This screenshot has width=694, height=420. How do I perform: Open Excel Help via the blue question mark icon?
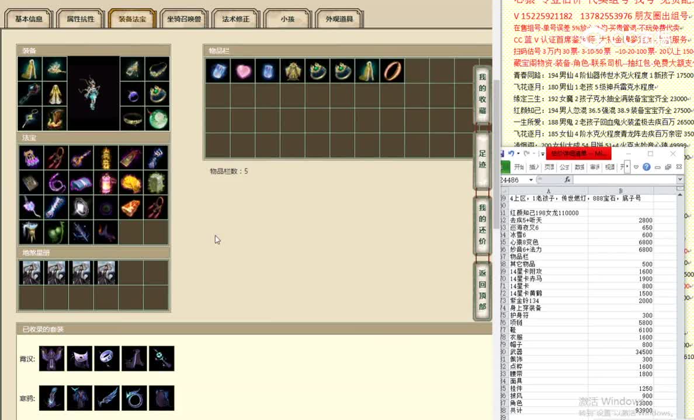point(646,167)
